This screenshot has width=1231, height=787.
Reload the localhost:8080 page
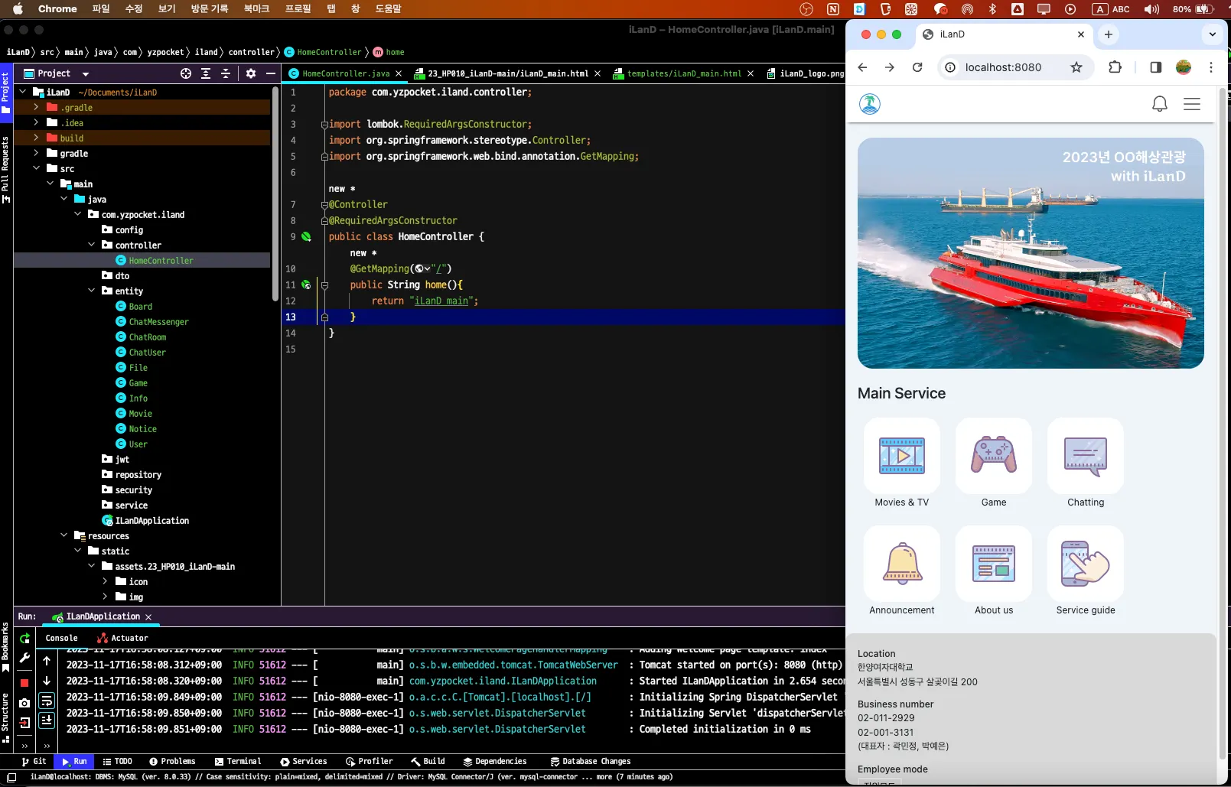(917, 67)
